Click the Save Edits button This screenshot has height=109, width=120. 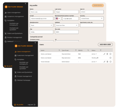tap(98, 5)
